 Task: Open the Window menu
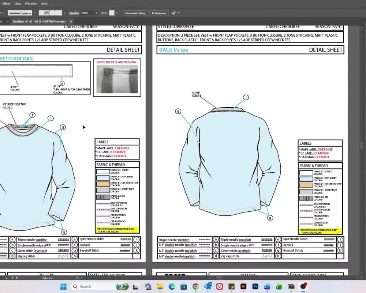tap(31, 4)
